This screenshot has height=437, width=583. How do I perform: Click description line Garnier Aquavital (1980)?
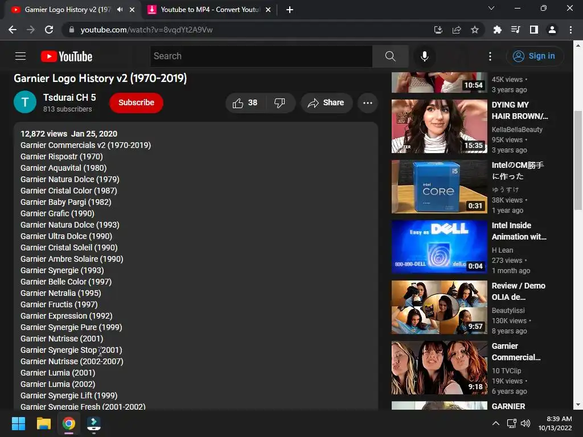[x=63, y=168]
